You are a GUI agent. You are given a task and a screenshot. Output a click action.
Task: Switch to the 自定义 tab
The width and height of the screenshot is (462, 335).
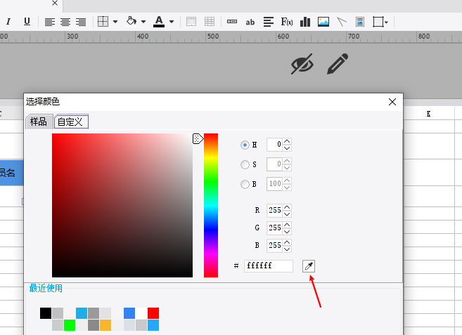point(71,121)
